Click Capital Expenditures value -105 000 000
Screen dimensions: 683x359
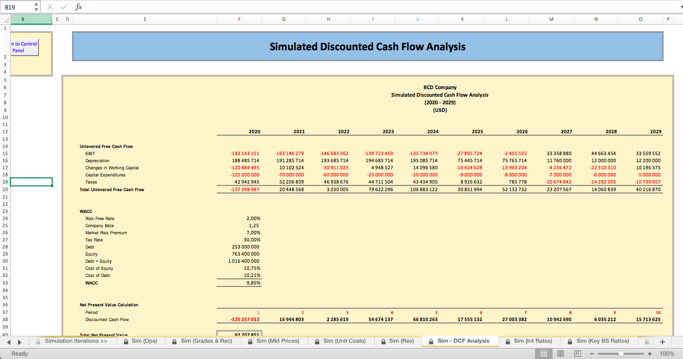tap(245, 175)
